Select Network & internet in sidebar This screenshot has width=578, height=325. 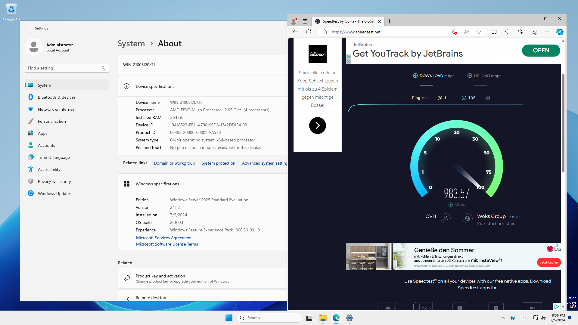point(56,109)
